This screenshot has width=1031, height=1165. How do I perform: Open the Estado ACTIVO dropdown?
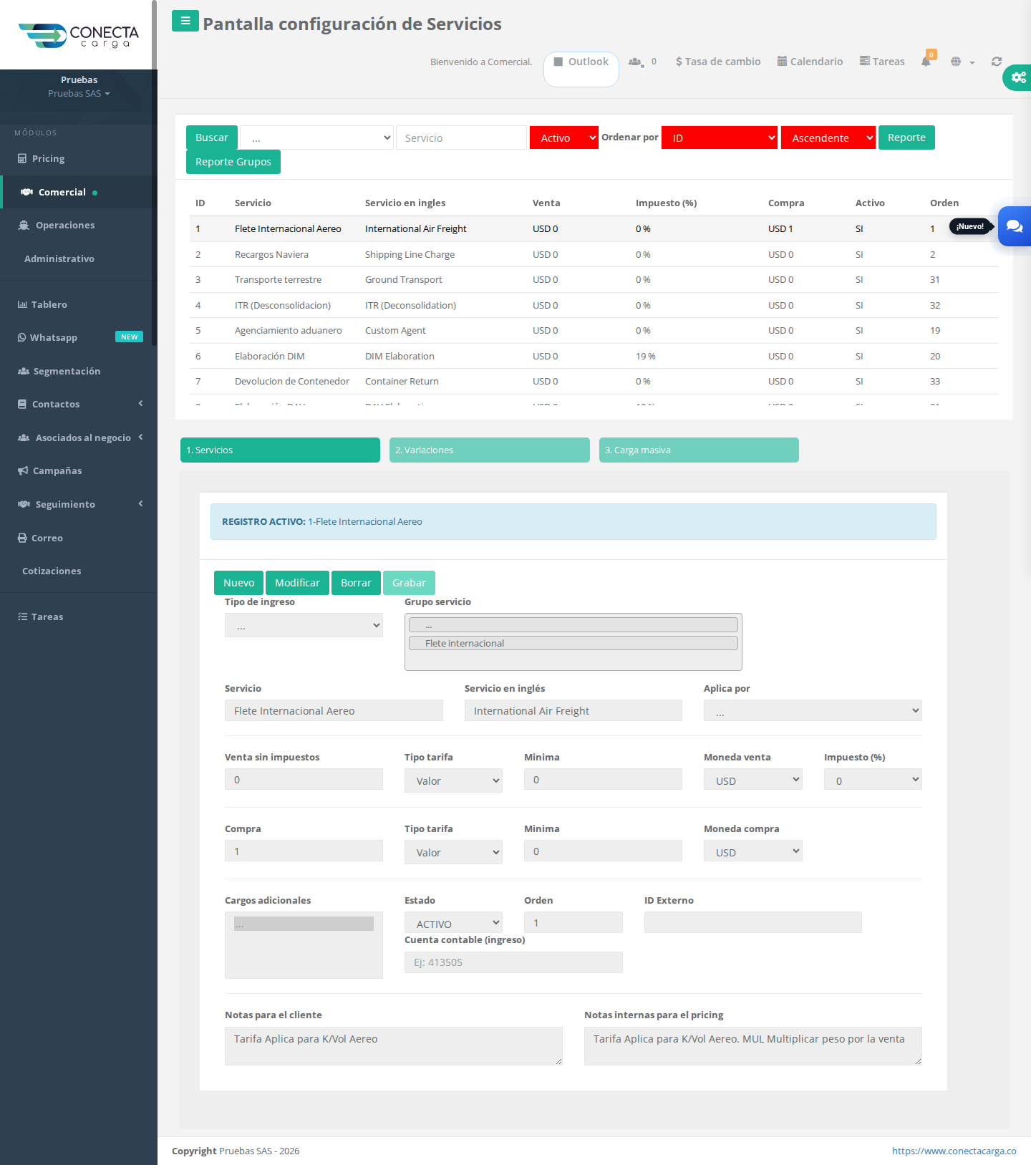(453, 922)
